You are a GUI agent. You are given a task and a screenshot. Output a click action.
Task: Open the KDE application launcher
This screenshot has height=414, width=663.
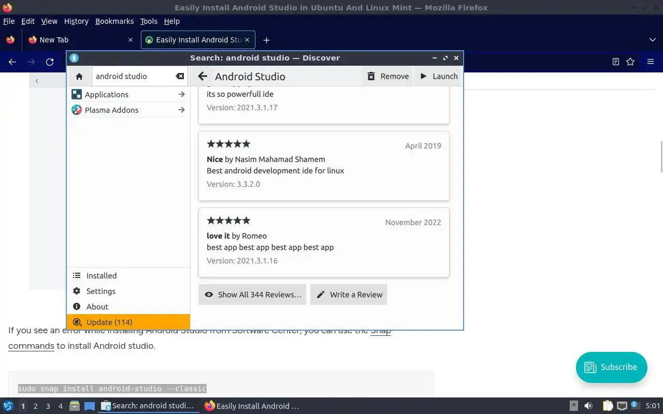click(x=8, y=406)
